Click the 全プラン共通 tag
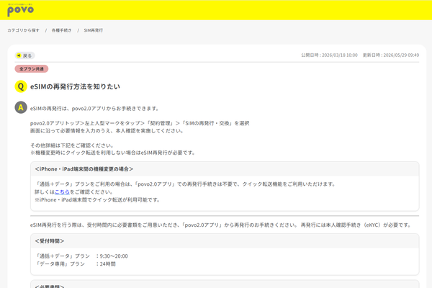The height and width of the screenshot is (288, 432). click(32, 69)
